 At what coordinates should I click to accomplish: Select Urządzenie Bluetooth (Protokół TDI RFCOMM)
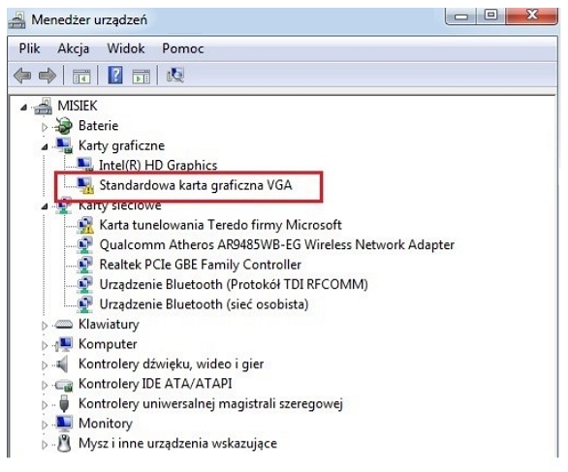[x=234, y=285]
